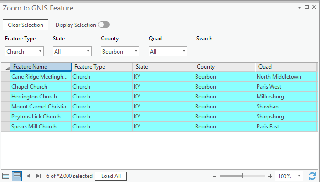
Task: Click the Quad column header
Action: [286, 67]
